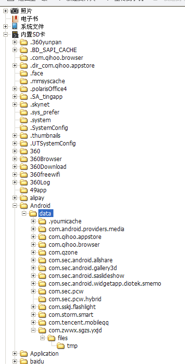Expand the com.sec.android.allshare folder
Image resolution: width=185 pixels, height=364 pixels.
(x=34, y=260)
